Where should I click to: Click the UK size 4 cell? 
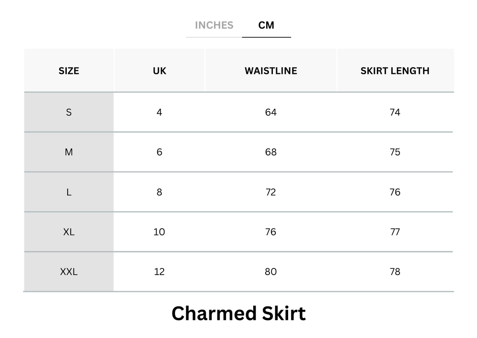click(x=159, y=112)
